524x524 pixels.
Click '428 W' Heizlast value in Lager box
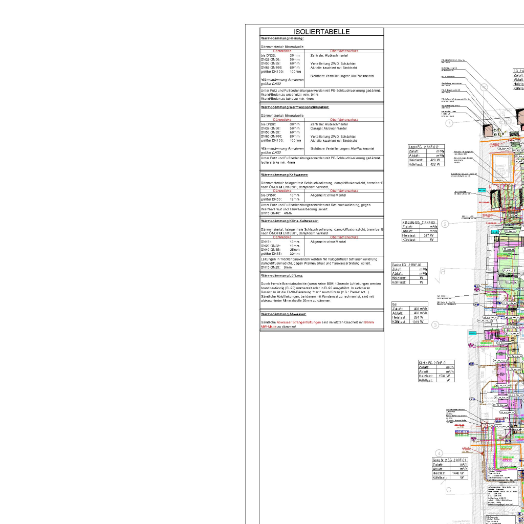pyautogui.click(x=435, y=160)
